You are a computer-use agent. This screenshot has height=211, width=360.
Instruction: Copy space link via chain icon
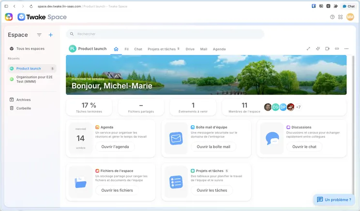337,49
